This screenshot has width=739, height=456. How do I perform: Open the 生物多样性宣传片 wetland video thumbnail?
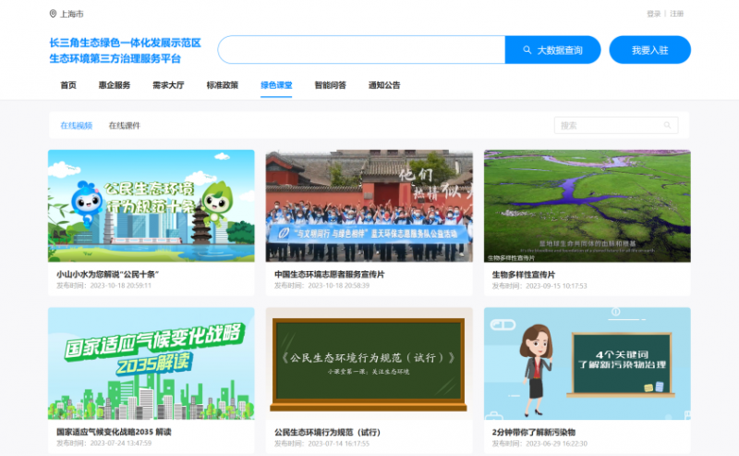tap(587, 206)
